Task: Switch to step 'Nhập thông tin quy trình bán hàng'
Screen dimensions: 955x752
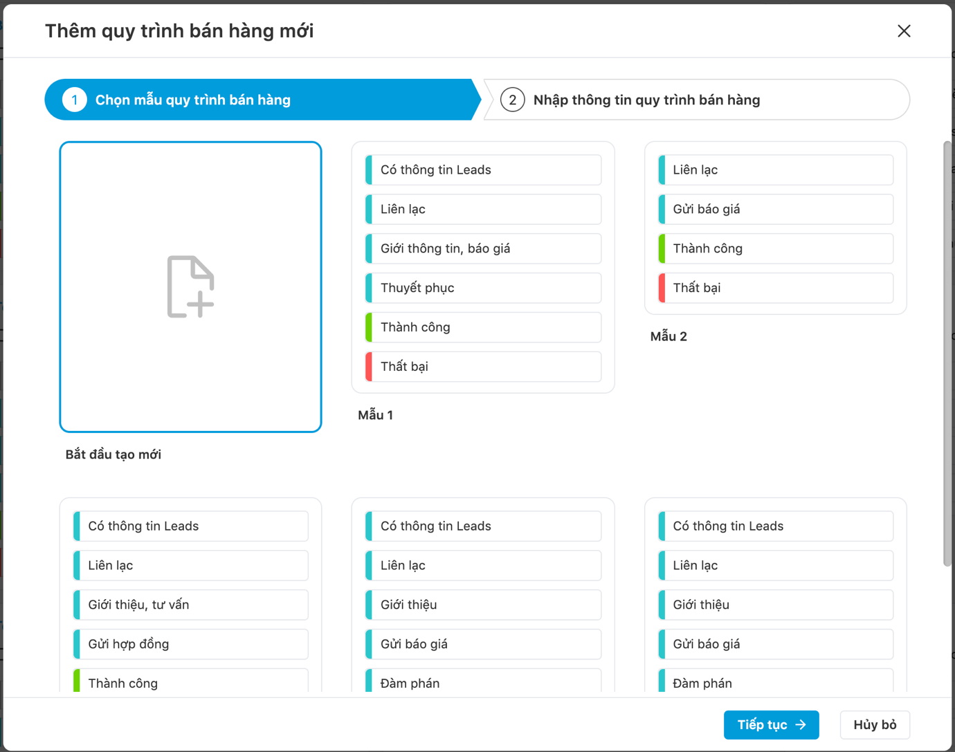Action: [695, 100]
